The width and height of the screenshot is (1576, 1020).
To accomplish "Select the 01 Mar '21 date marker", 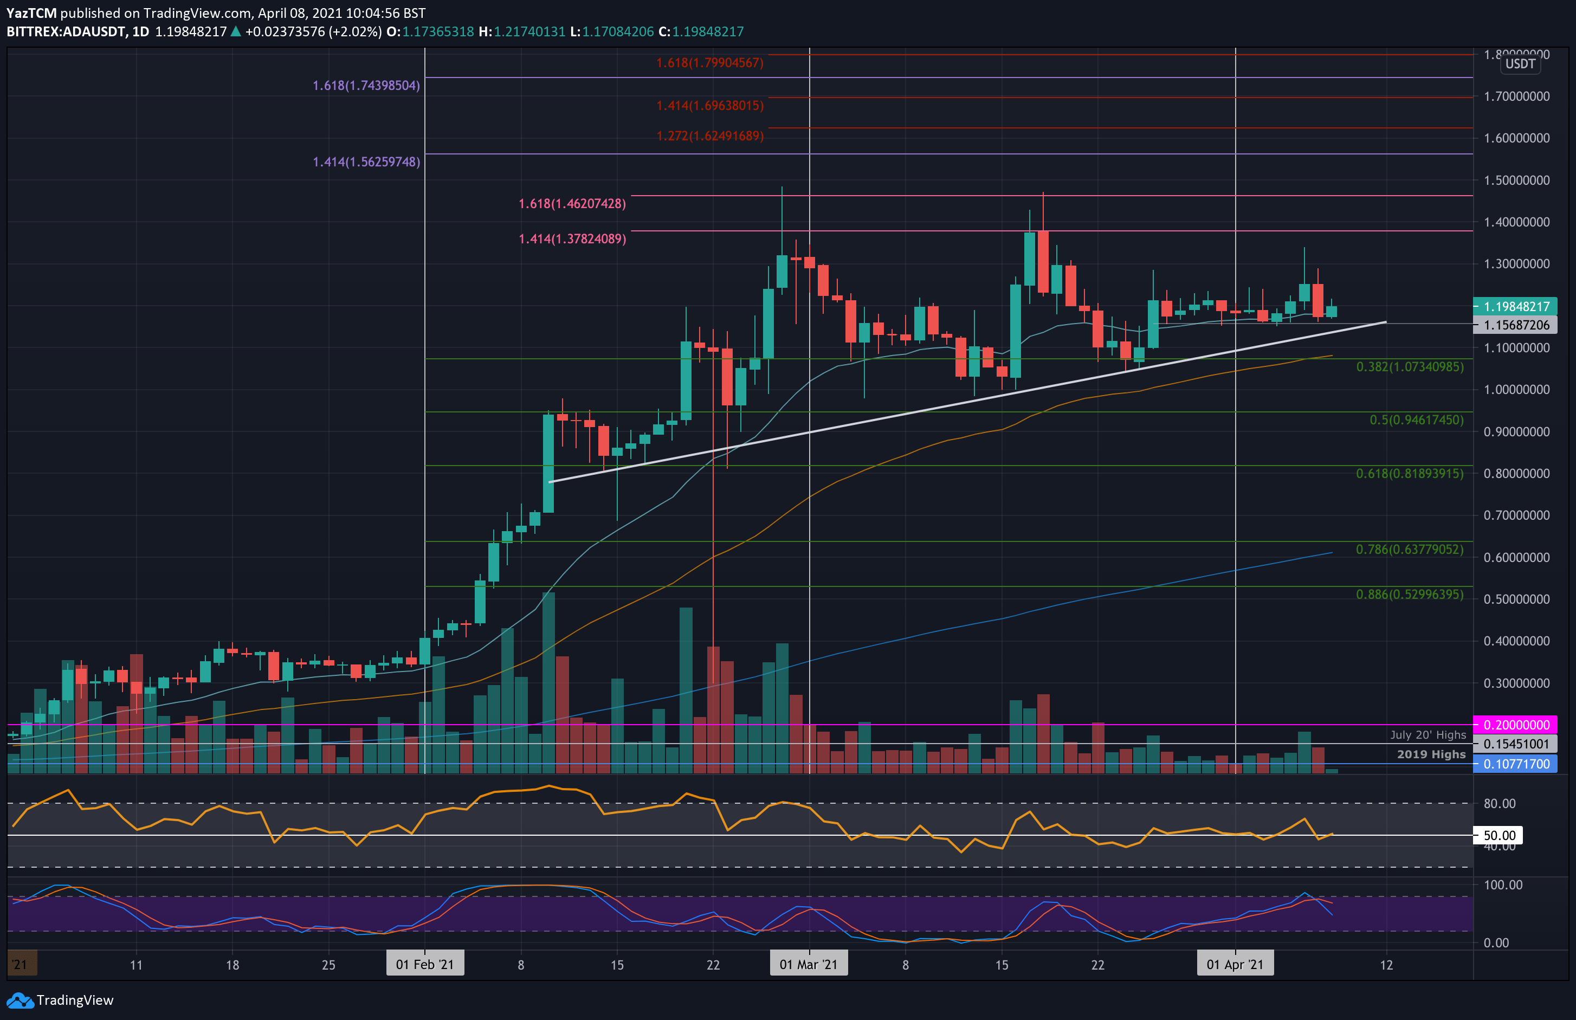I will click(809, 964).
